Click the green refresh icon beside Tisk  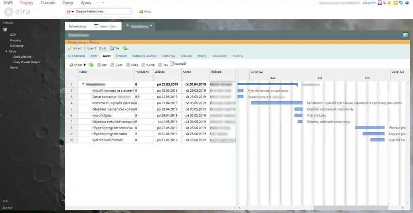pyautogui.click(x=125, y=48)
